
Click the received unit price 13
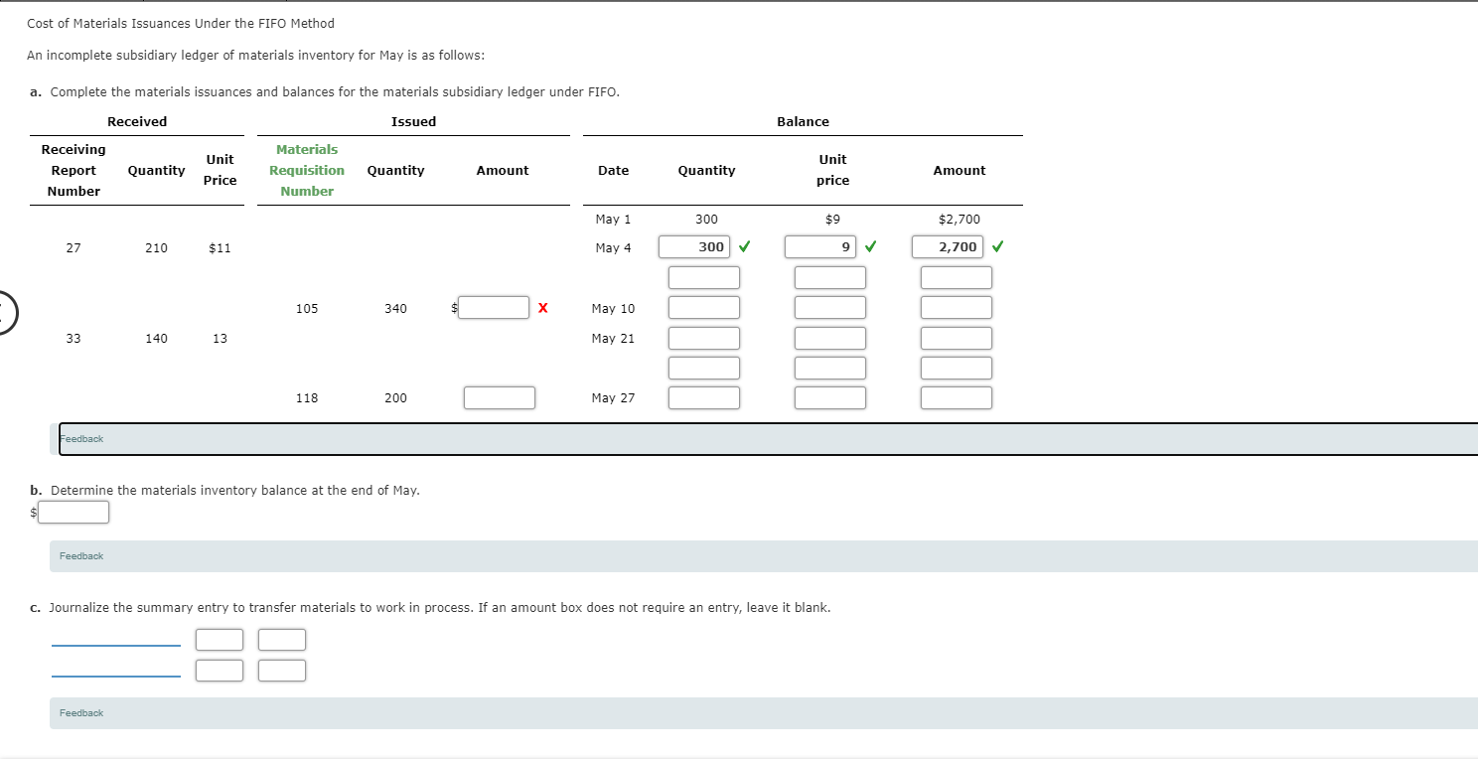(220, 338)
